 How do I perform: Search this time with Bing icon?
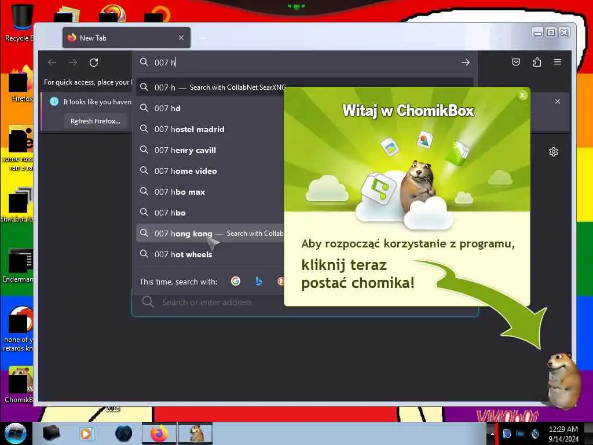point(259,281)
